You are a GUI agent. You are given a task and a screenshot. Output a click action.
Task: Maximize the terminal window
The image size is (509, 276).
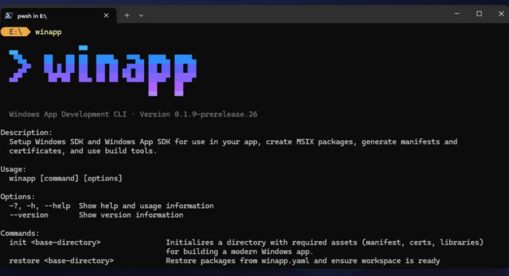pyautogui.click(x=479, y=14)
